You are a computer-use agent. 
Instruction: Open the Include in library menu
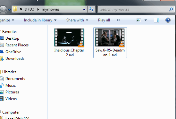tap(40, 20)
